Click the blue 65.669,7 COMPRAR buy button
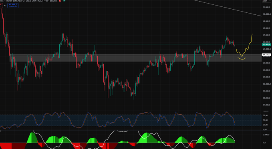The height and width of the screenshot is (149, 272). point(13,5)
